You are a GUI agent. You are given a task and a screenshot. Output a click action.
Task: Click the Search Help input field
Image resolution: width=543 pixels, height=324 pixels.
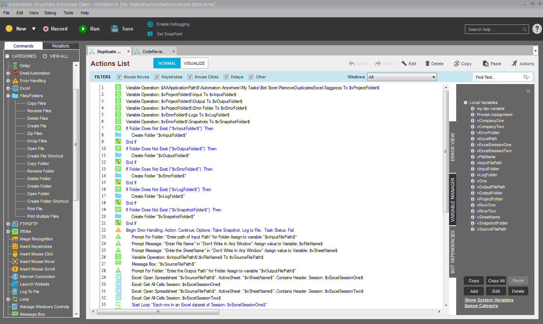[x=494, y=29]
